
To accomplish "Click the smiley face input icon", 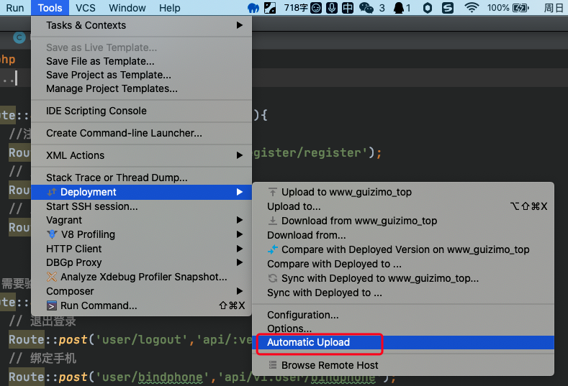I will [x=316, y=8].
